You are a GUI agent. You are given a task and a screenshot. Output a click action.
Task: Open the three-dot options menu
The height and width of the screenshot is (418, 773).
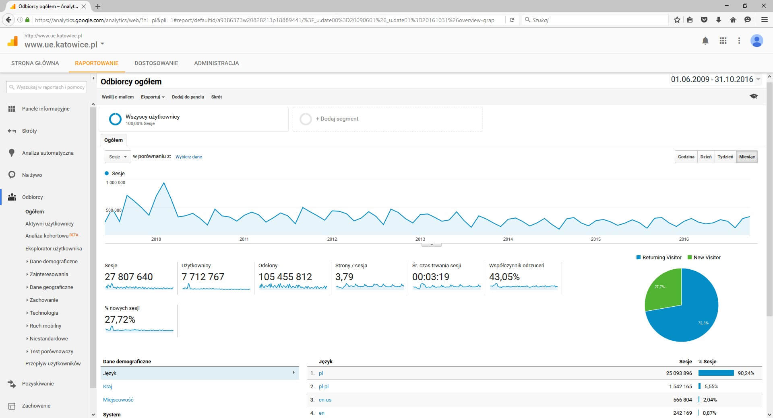[739, 41]
